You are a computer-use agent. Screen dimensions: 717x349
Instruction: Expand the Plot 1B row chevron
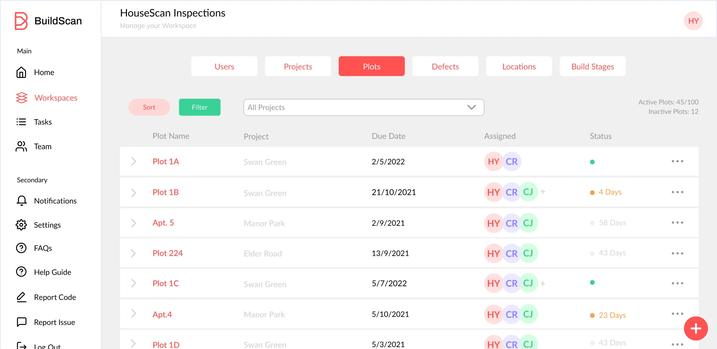(133, 193)
